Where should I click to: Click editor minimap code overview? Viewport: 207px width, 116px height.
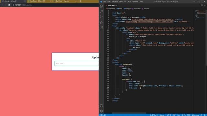coord(200,15)
